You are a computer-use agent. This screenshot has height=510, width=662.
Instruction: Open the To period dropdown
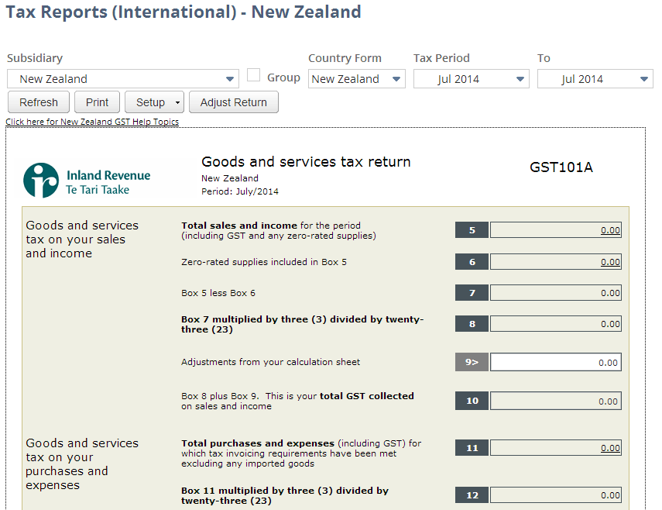click(643, 78)
